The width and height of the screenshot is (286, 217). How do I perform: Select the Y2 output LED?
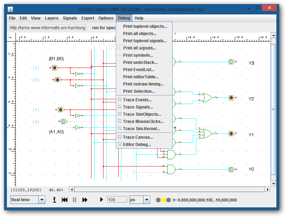[x=232, y=98]
